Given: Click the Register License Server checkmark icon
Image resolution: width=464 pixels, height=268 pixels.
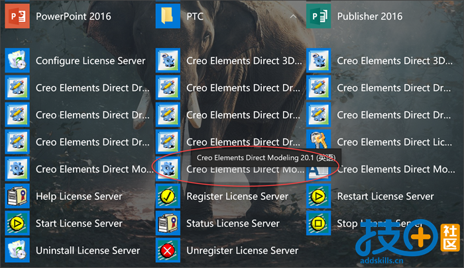Looking at the screenshot, I should (168, 196).
